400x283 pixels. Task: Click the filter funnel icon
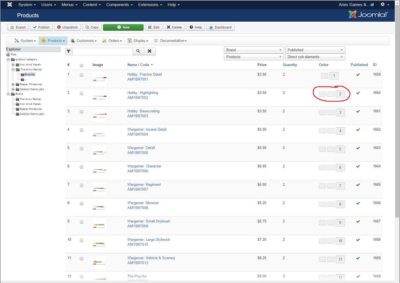[69, 51]
